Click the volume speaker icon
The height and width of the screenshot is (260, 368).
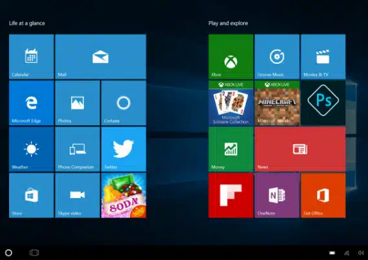coord(361,253)
